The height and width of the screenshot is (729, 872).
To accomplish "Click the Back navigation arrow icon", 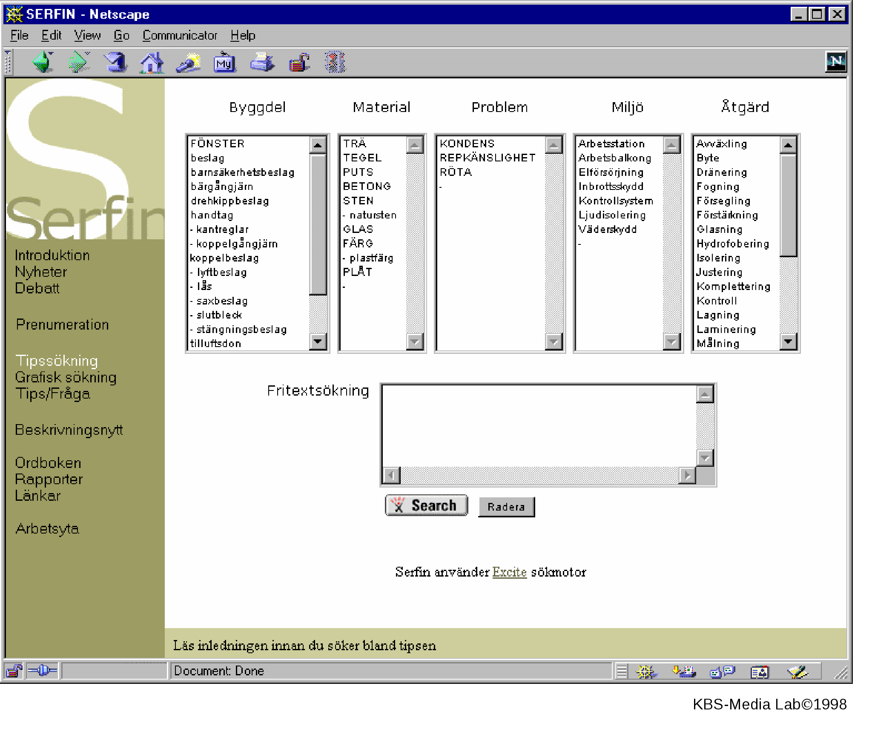I will pyautogui.click(x=43, y=62).
